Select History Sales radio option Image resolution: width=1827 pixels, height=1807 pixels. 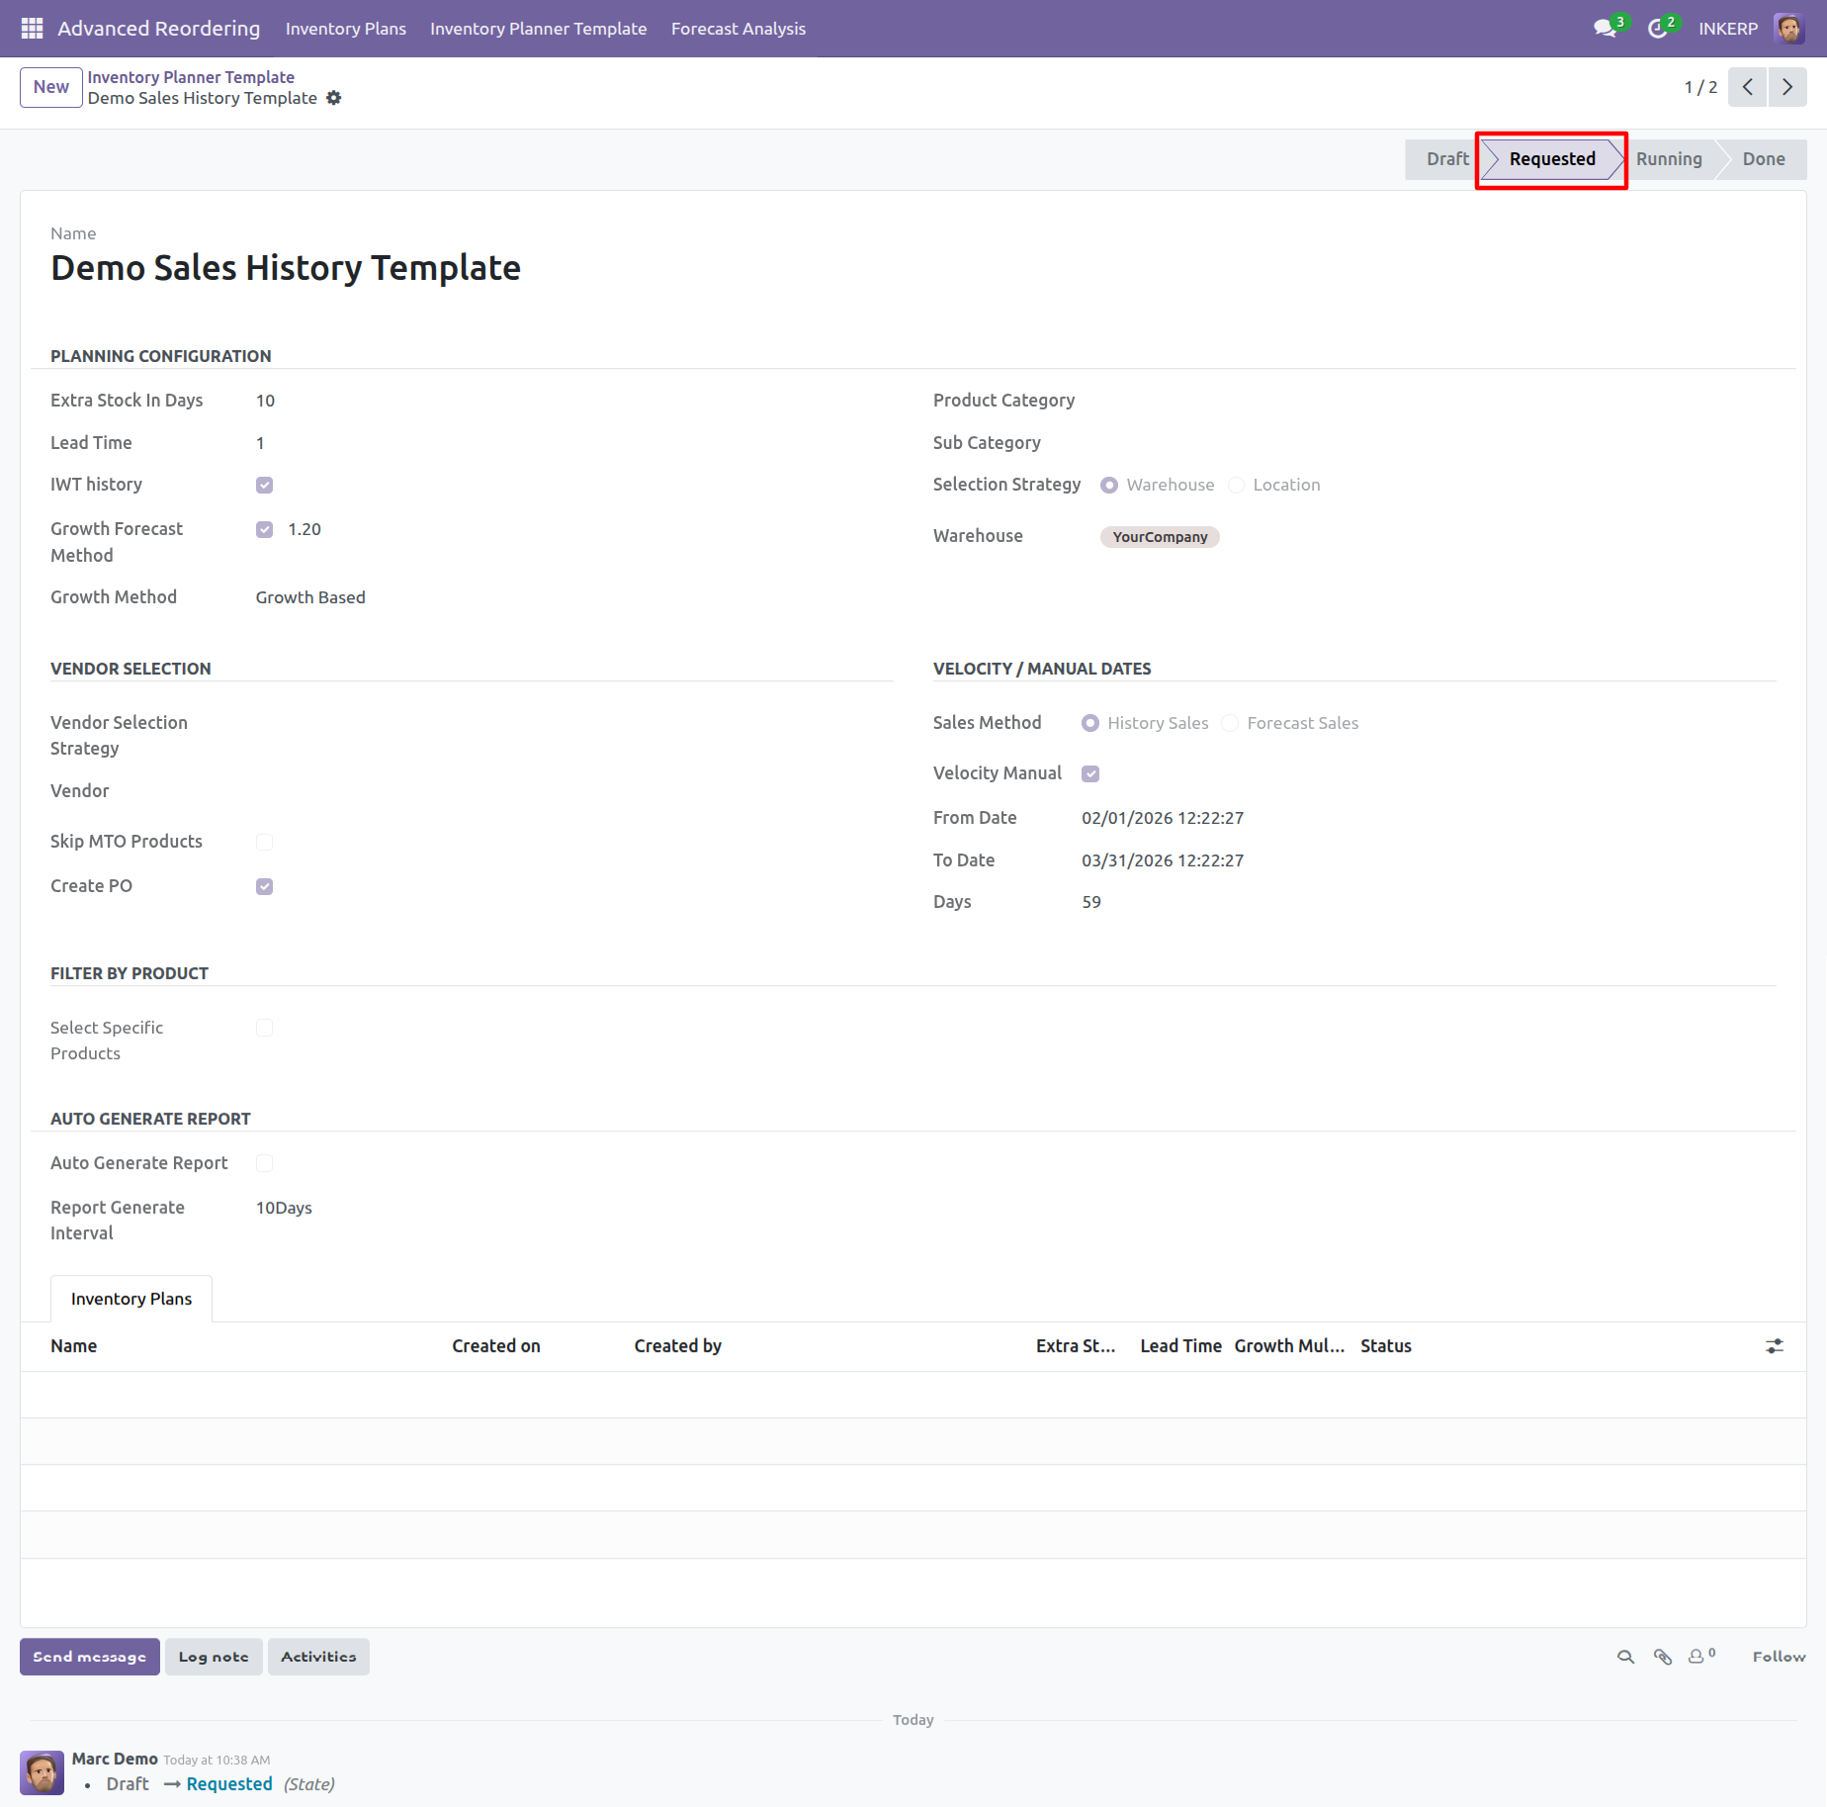(x=1090, y=723)
